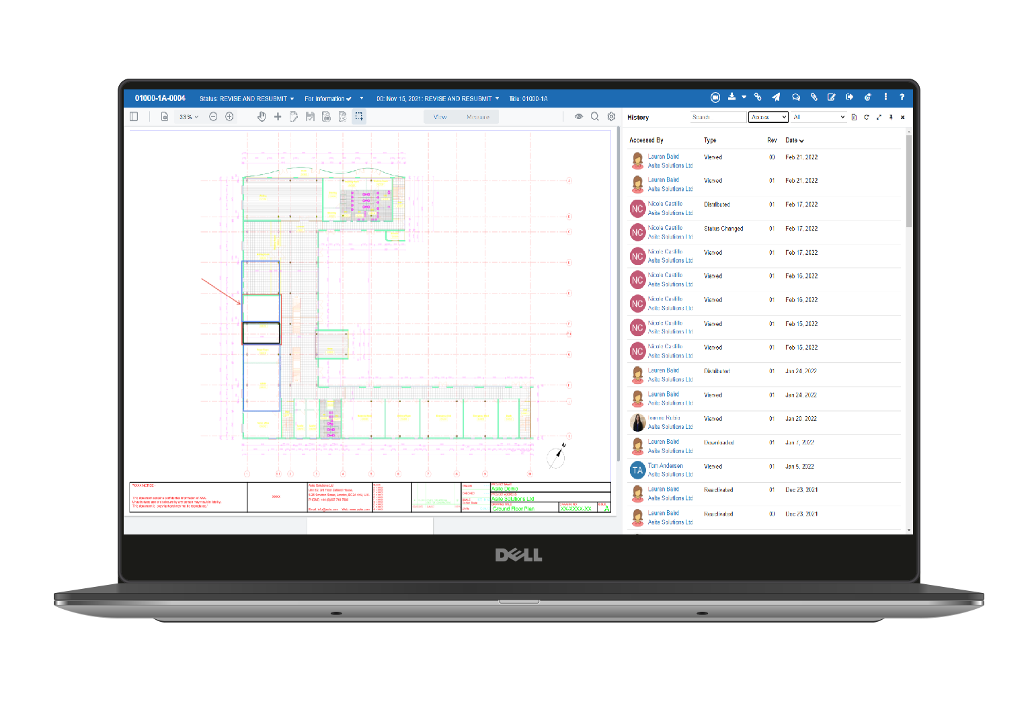Open the All filter dropdown in History

pos(818,116)
